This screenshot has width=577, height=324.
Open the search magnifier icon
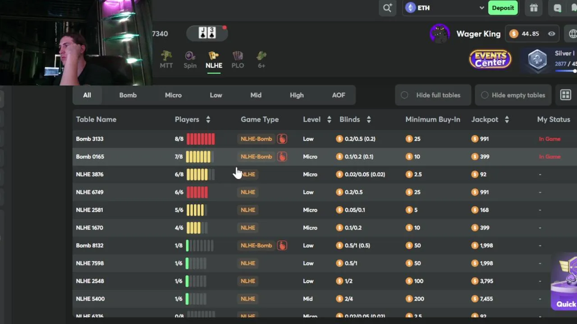point(387,8)
